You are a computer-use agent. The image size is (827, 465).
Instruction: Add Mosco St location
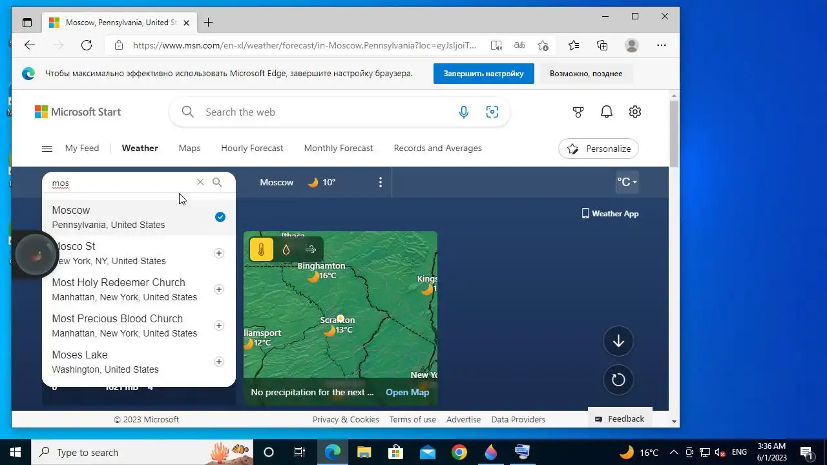coord(219,253)
